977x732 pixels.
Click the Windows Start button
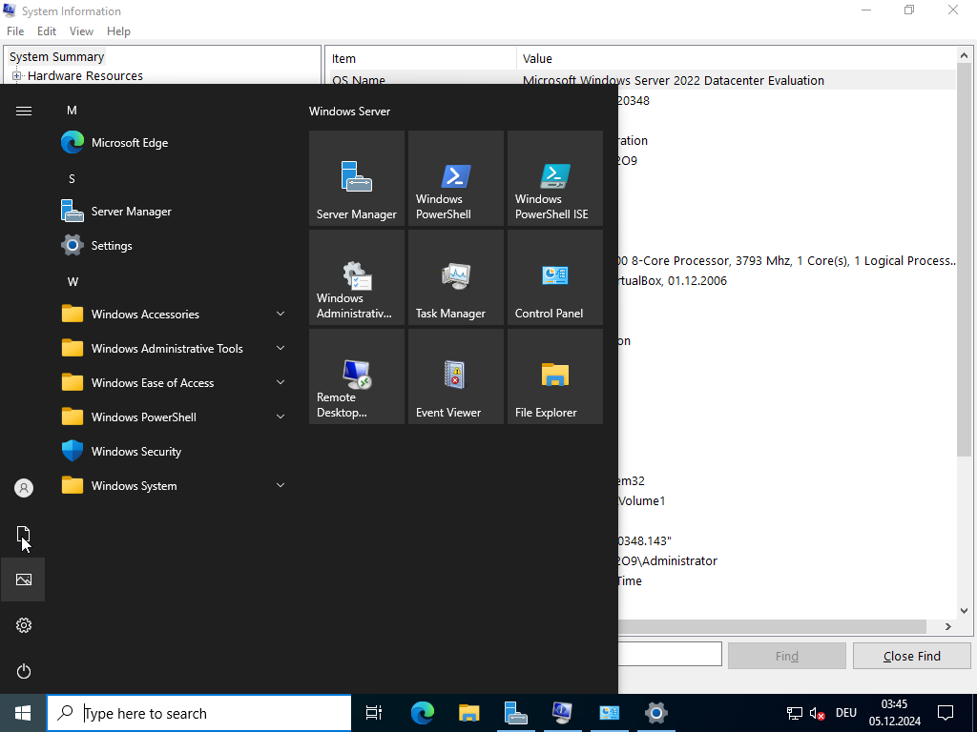pyautogui.click(x=23, y=713)
